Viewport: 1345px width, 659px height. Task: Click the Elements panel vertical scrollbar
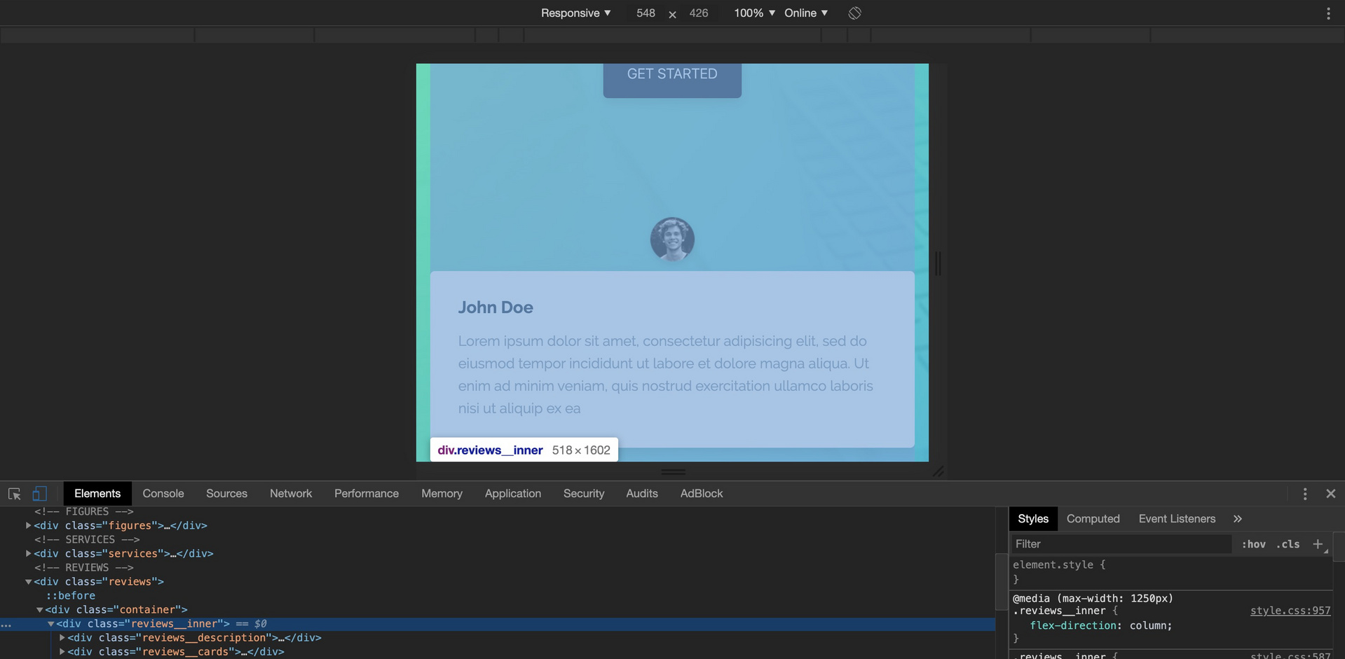1001,581
